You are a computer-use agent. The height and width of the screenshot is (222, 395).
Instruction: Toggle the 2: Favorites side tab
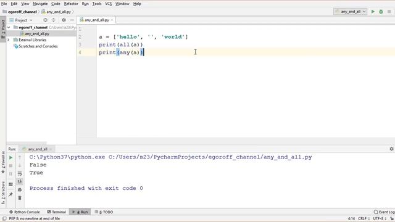point(3,162)
